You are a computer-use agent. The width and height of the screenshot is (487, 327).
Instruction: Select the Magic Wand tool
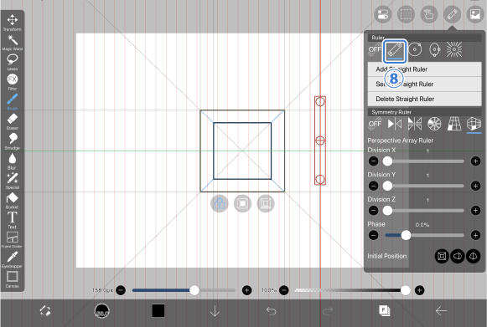(12, 42)
